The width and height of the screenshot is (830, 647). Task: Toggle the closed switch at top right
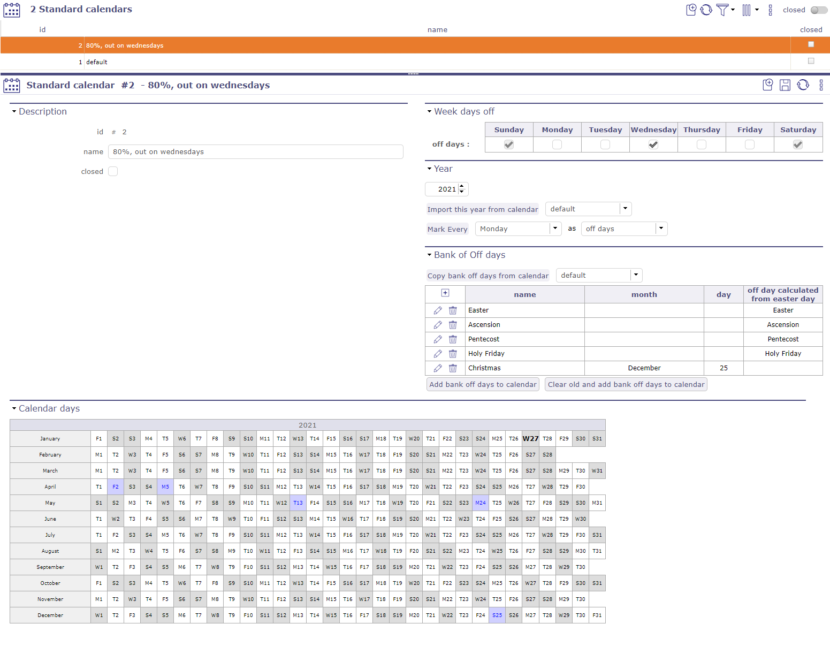[x=818, y=10]
